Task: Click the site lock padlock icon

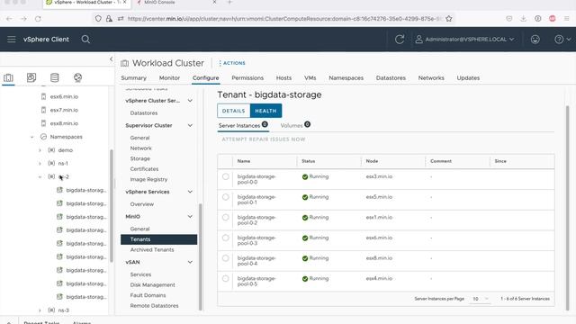Action: pos(109,18)
